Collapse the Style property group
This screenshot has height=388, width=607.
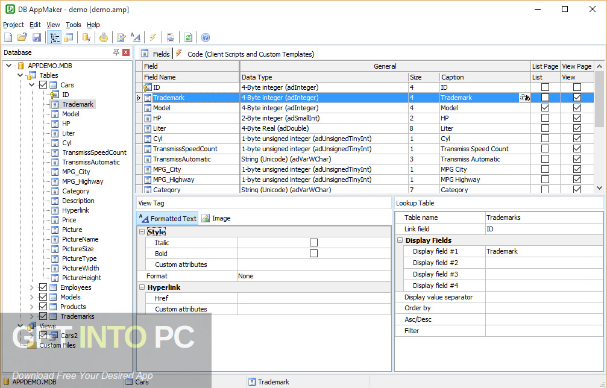(142, 232)
